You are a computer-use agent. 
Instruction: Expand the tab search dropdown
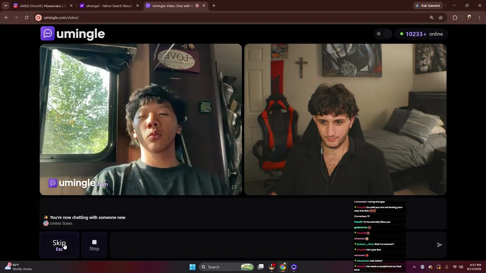coord(6,6)
